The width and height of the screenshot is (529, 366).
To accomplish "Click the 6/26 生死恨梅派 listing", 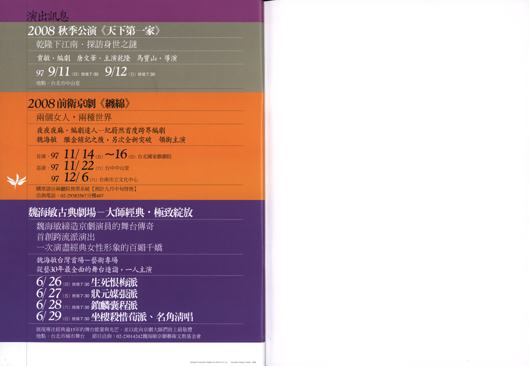I will click(87, 282).
